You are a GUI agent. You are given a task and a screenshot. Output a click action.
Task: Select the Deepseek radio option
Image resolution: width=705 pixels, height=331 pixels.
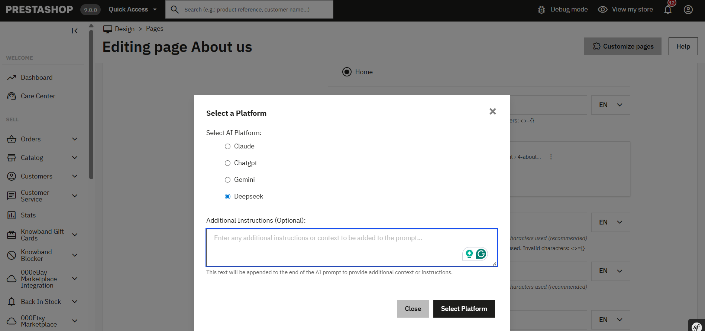coord(227,197)
